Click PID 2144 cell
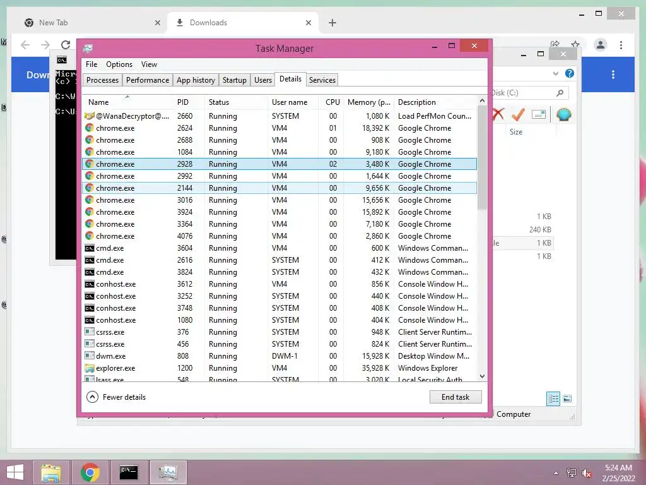 click(185, 188)
